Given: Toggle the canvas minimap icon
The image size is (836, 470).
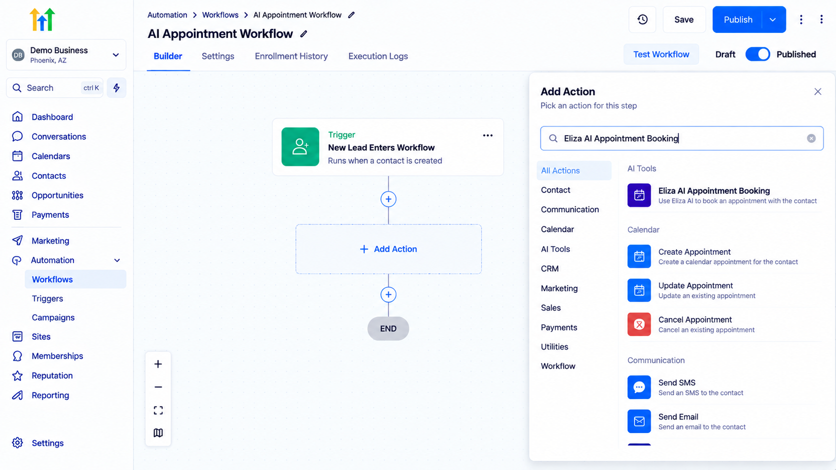Looking at the screenshot, I should click(x=158, y=433).
